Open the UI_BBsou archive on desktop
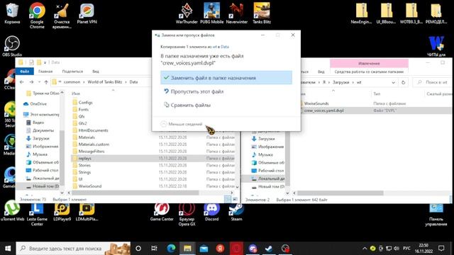 coord(386,13)
